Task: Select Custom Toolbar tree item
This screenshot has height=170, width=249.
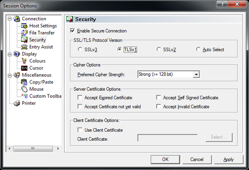Action: [x=45, y=96]
